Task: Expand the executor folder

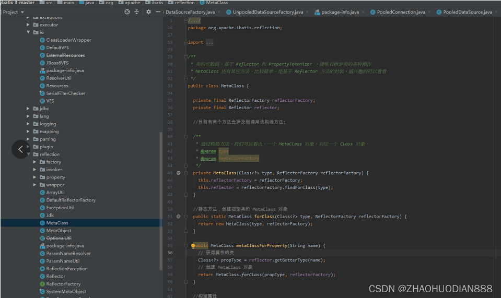Action: click(x=28, y=25)
